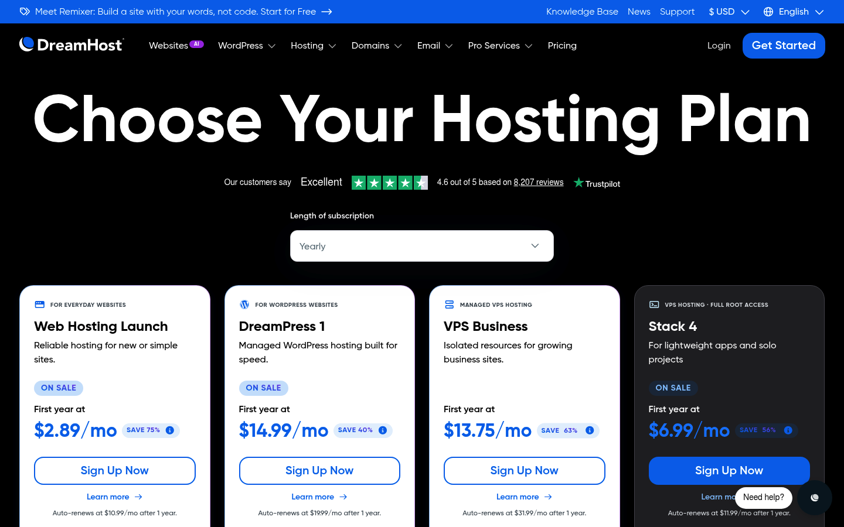
Task: Click the info icon beside SAVE 75%
Action: click(170, 430)
